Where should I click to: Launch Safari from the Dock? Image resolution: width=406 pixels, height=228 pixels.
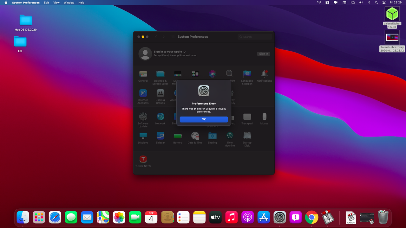click(55, 217)
